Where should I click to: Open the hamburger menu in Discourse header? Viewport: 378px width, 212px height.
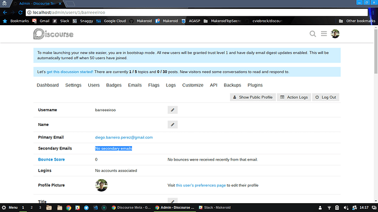coord(324,34)
